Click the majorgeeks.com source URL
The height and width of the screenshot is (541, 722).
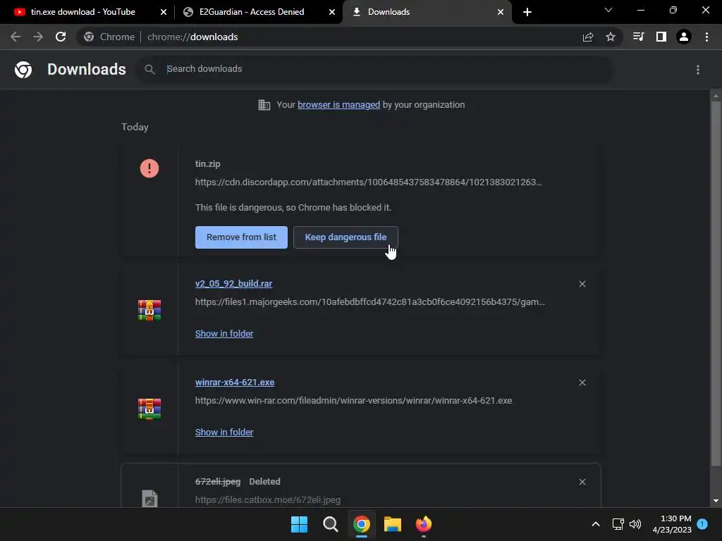[369, 301]
